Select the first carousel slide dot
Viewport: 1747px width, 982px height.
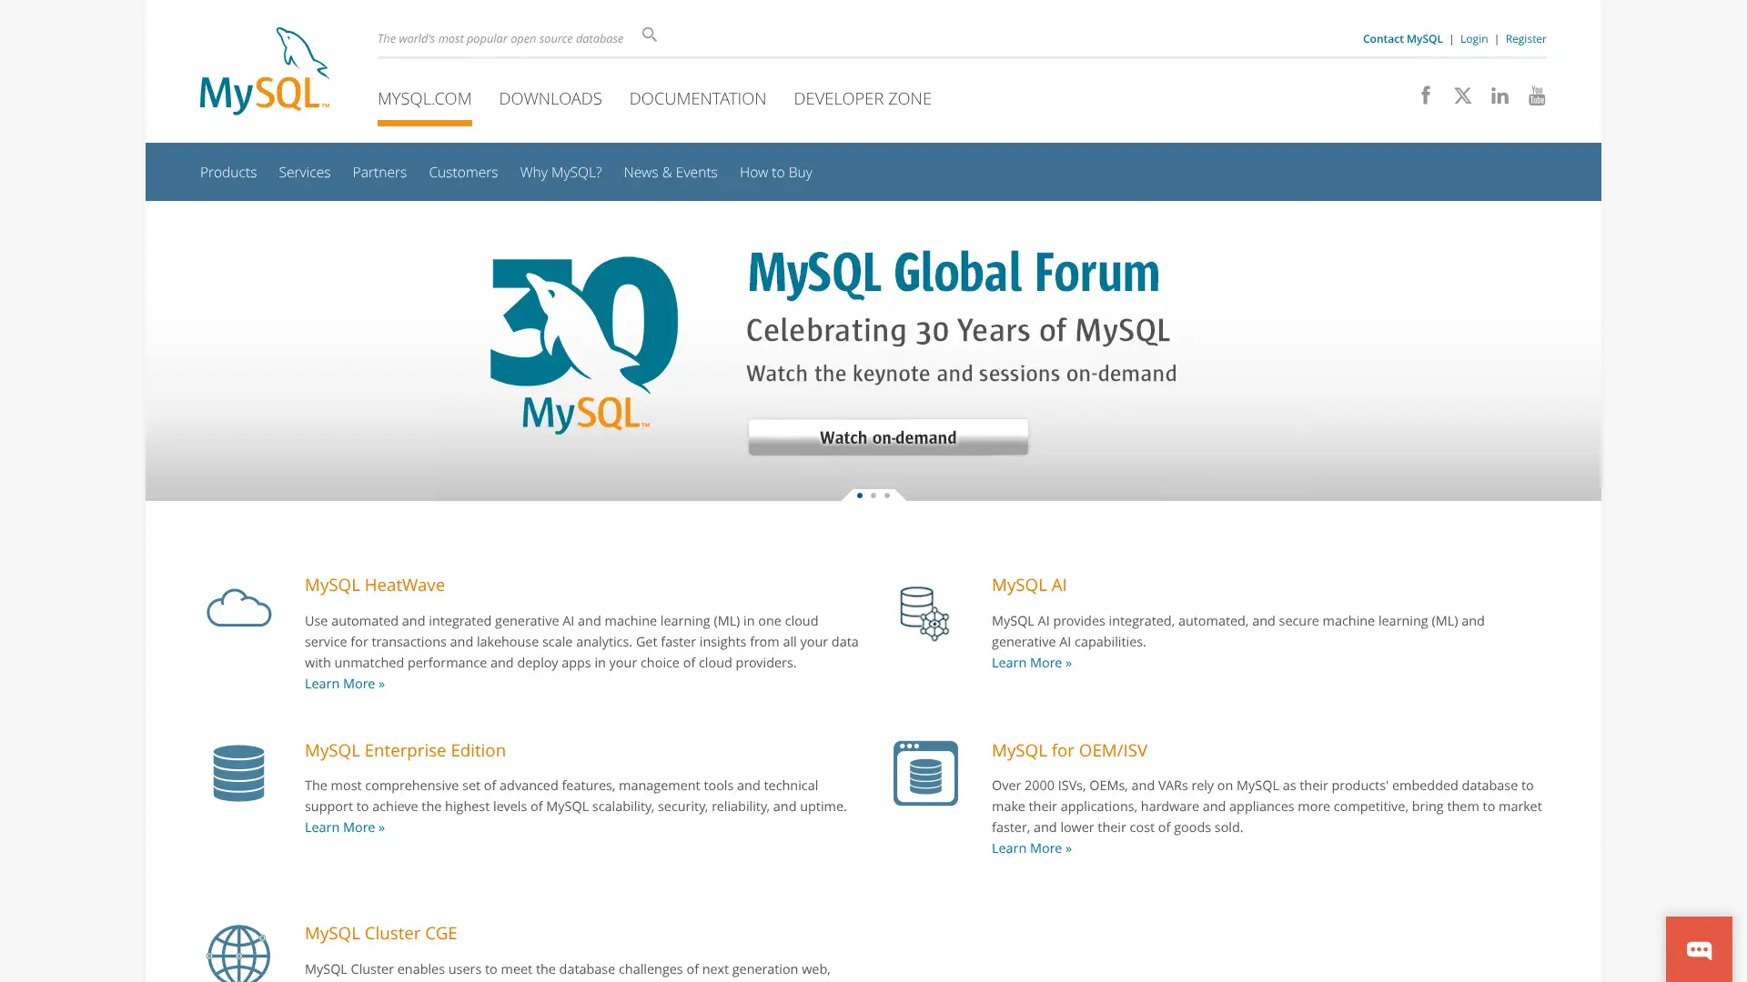tap(860, 496)
